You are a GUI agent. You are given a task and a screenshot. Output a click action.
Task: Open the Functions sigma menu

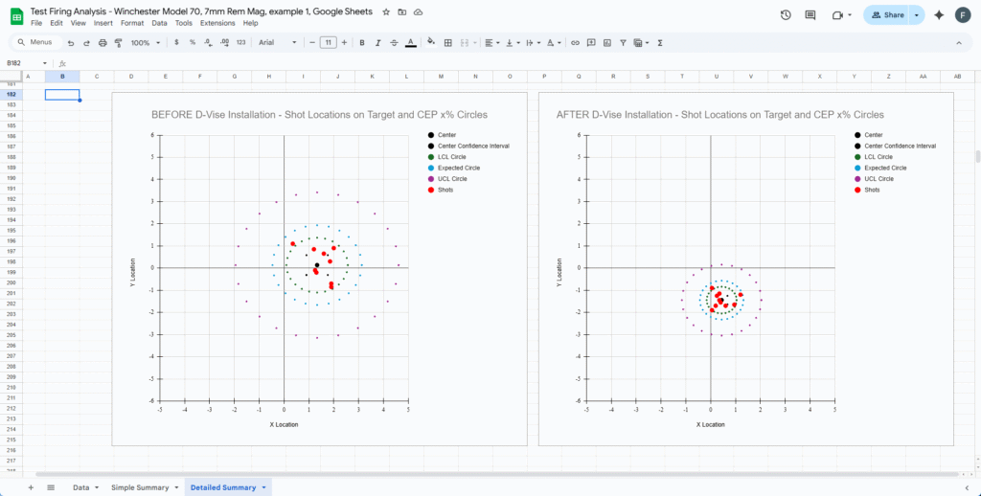pyautogui.click(x=660, y=42)
